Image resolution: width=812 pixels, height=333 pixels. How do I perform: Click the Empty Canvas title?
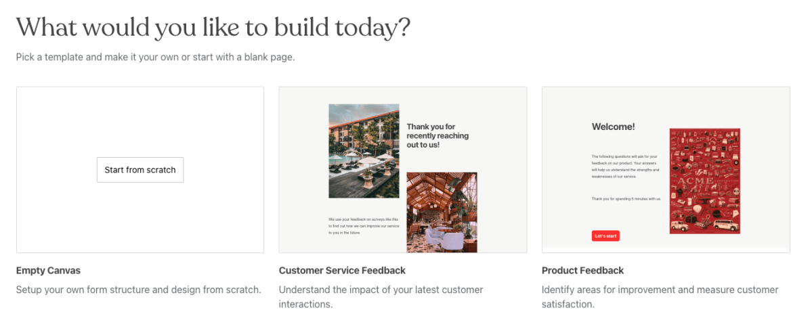(48, 271)
